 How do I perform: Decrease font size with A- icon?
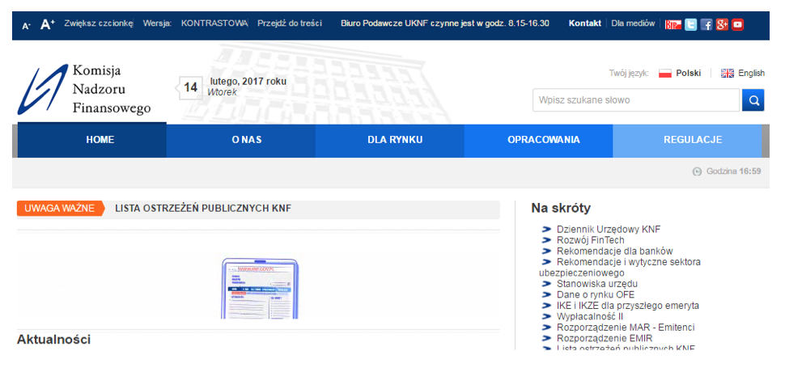click(26, 26)
